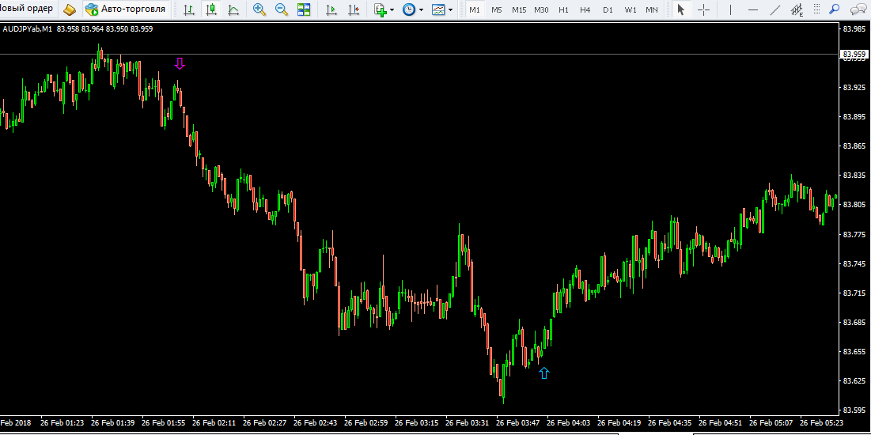Click the 26 Feb 05:23 time label
Image resolution: width=871 pixels, height=435 pixels.
821,423
